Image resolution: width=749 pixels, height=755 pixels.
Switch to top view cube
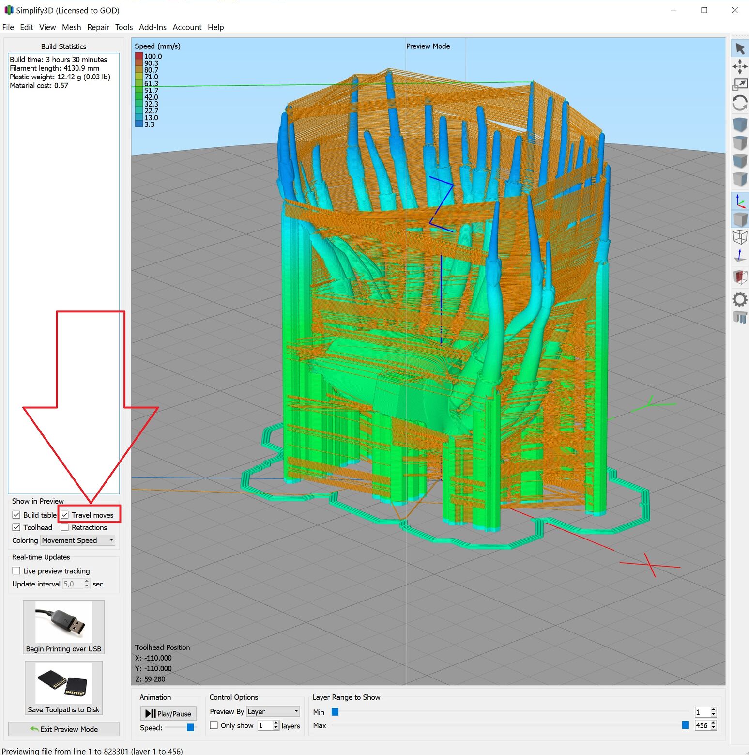[739, 142]
